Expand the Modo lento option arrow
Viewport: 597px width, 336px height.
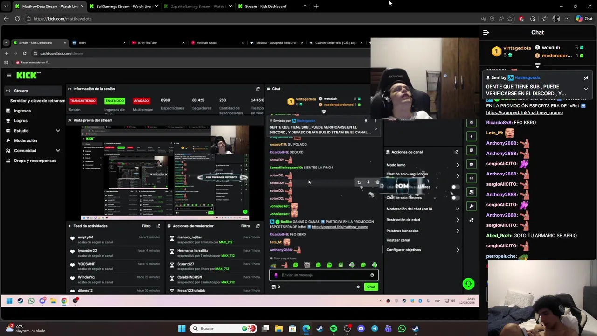458,165
